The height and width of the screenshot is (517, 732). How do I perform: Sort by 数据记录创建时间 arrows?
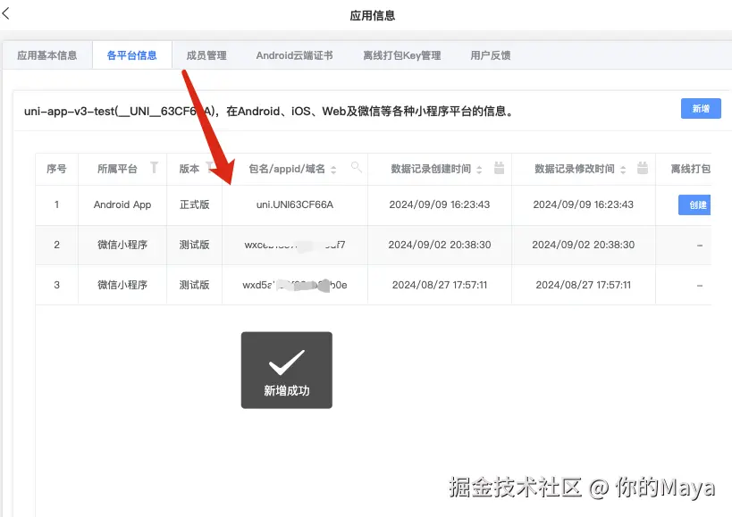[479, 170]
